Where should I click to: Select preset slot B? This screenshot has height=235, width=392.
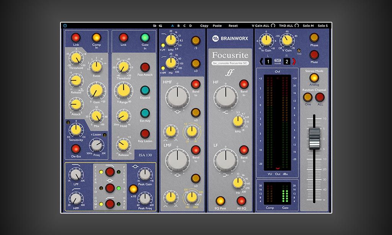[x=178, y=26]
